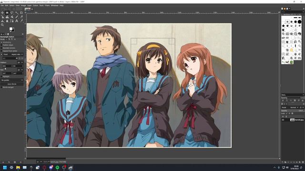This screenshot has width=305, height=171.
Task: Swap foreground and background colors arrow
Action: tap(14, 28)
